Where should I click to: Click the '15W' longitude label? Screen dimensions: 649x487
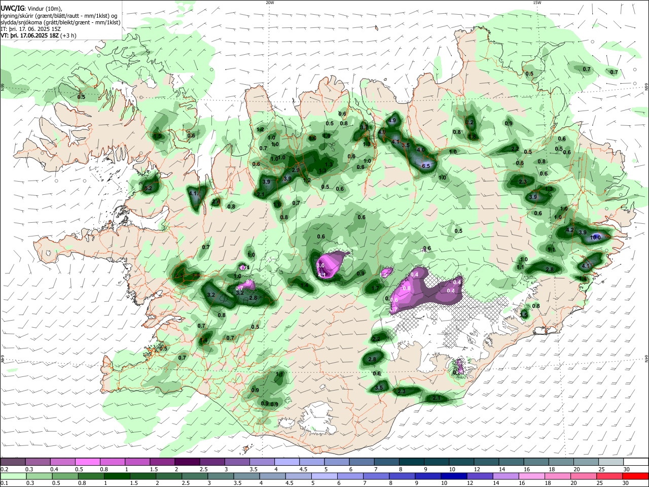tap(537, 3)
